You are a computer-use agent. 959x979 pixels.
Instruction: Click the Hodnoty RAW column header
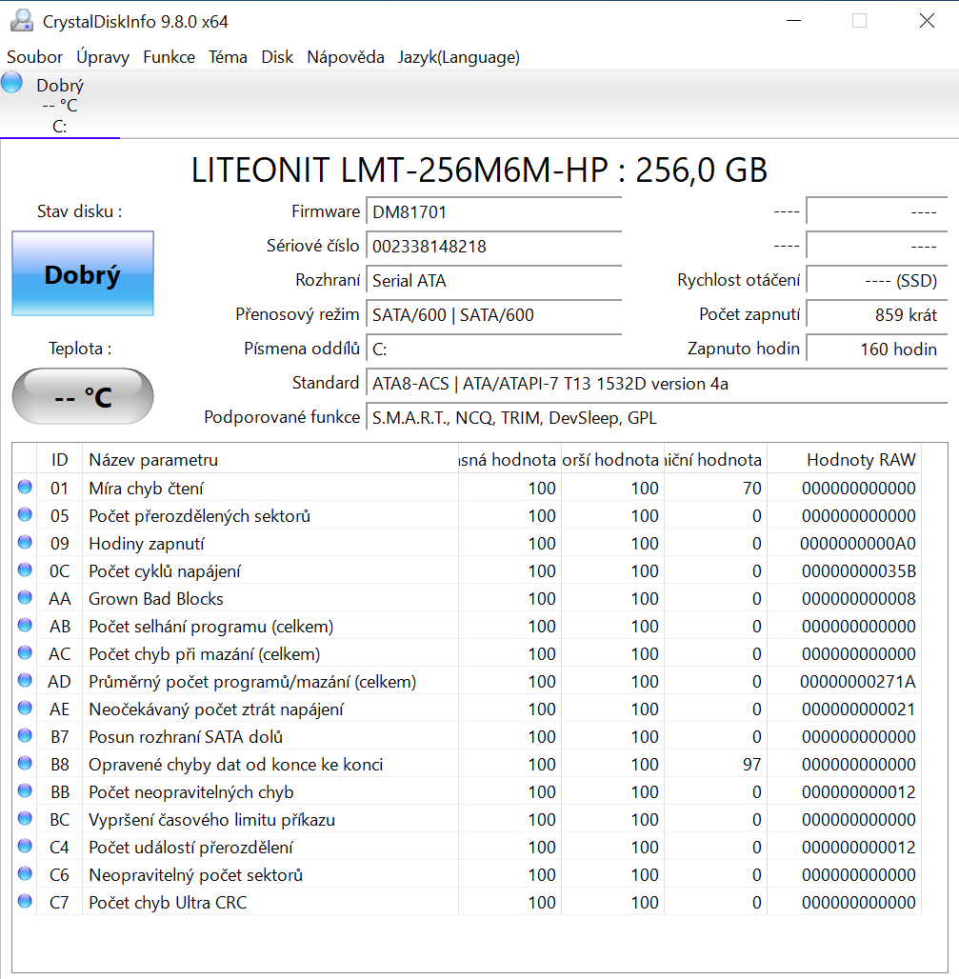[x=844, y=460]
